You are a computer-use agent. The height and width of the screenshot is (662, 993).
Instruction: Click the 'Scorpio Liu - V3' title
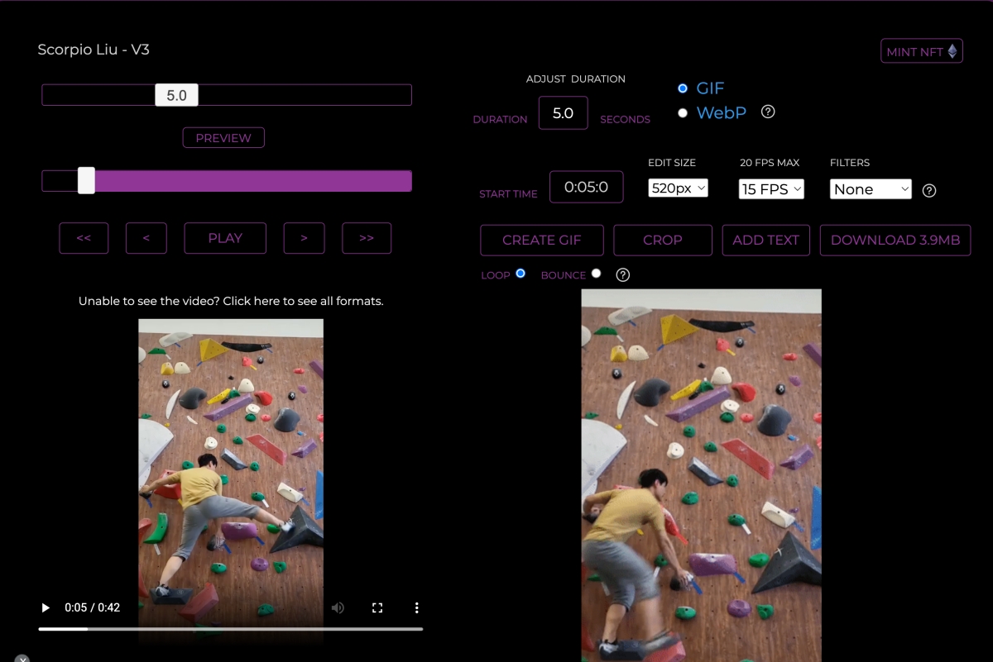point(94,50)
